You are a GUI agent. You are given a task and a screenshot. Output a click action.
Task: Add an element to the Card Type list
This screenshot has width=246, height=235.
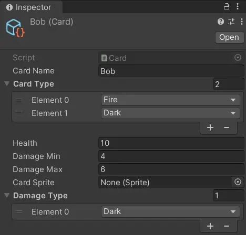point(210,127)
